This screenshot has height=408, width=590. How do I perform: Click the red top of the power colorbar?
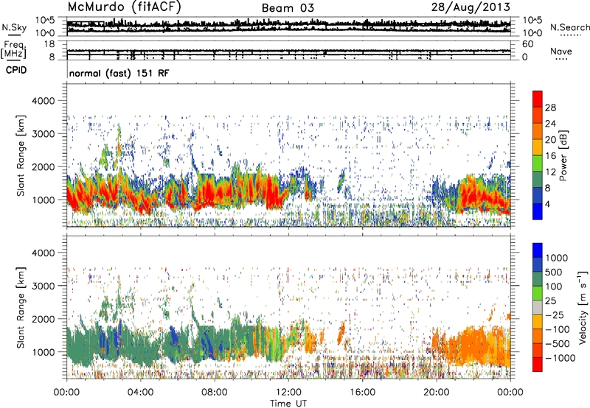(x=538, y=97)
